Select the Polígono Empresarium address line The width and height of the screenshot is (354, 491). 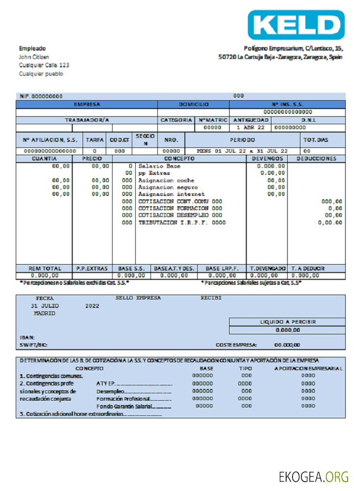click(x=294, y=48)
